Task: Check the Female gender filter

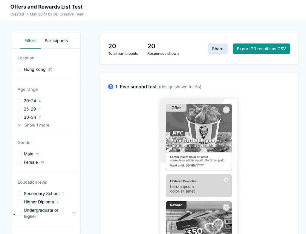Action: coord(19,162)
